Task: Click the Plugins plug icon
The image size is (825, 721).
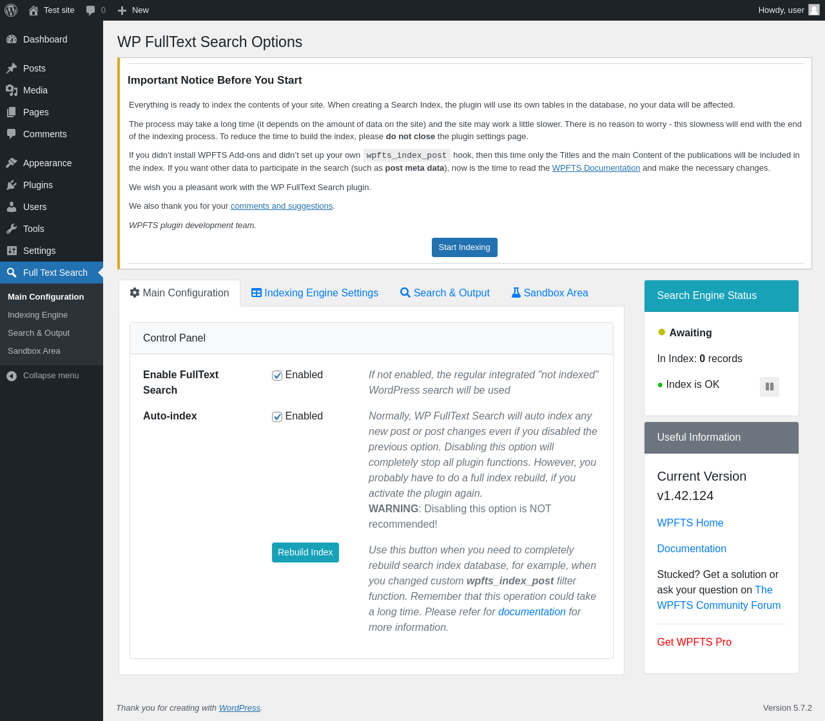Action: [x=12, y=185]
